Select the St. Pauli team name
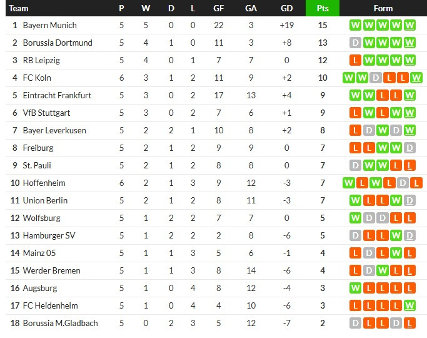Image resolution: width=427 pixels, height=338 pixels. pos(38,165)
